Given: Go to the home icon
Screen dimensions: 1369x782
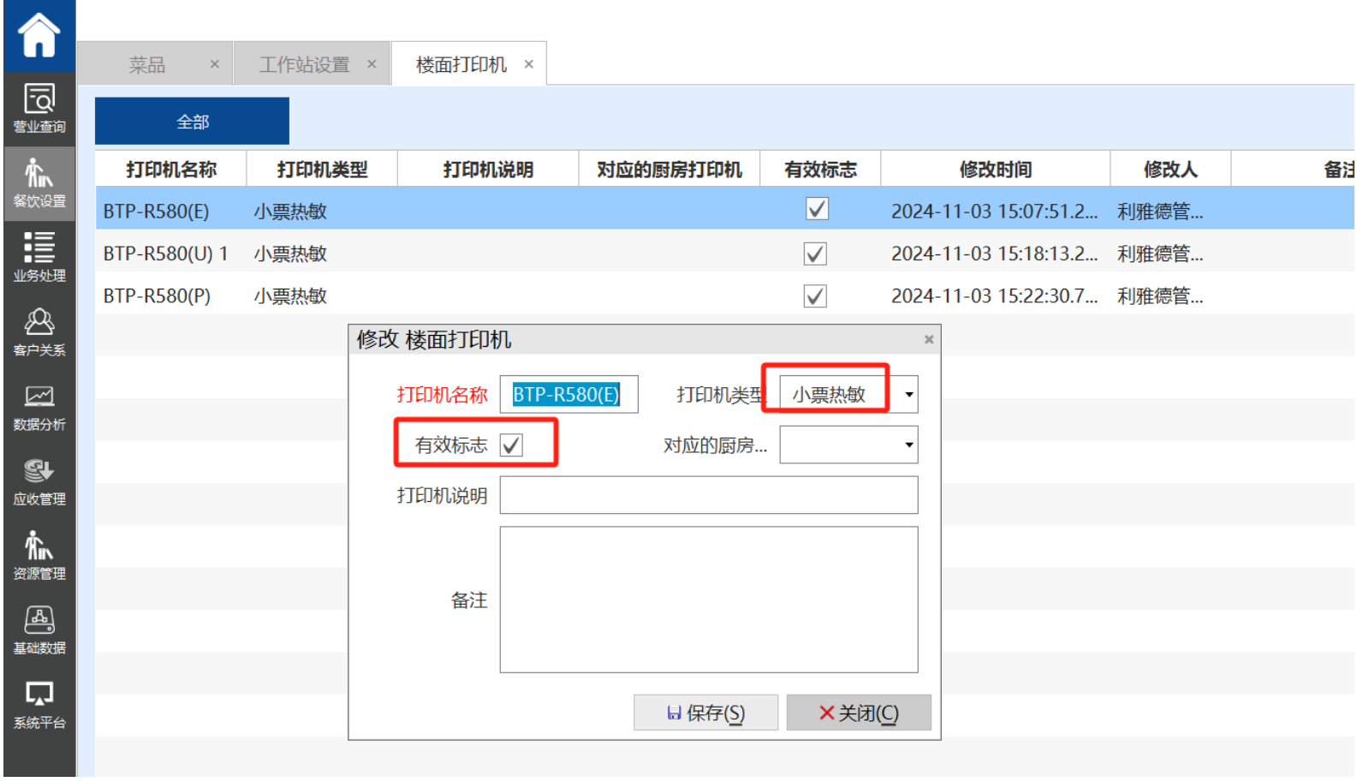Looking at the screenshot, I should tap(39, 35).
